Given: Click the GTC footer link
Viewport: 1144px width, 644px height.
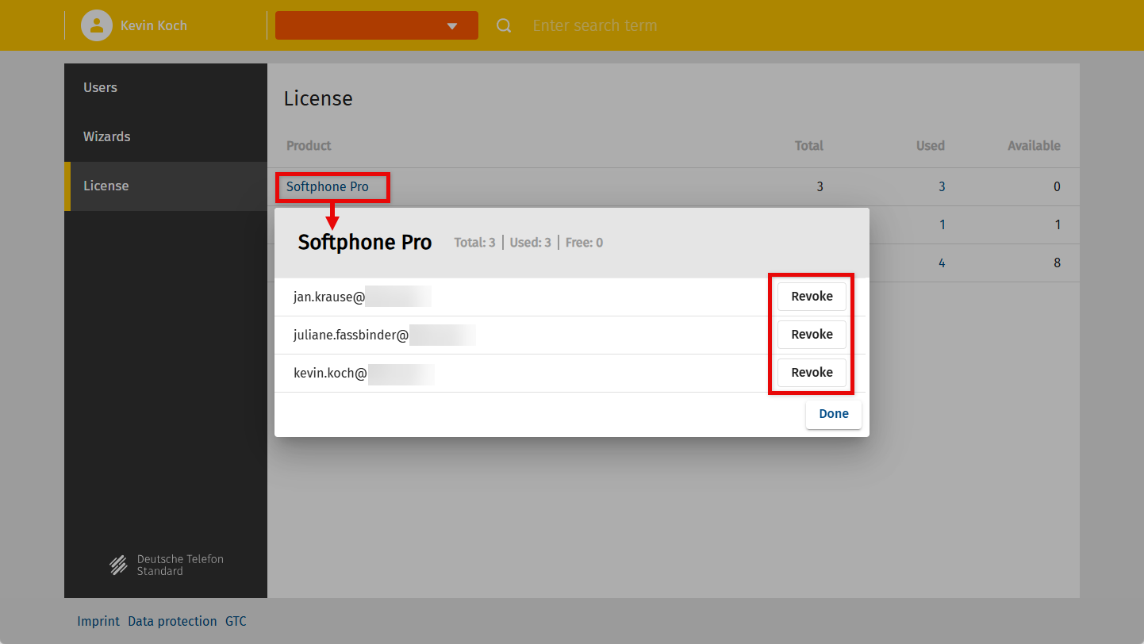Looking at the screenshot, I should (236, 621).
